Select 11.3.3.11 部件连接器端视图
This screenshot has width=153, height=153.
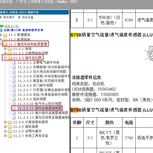click(x=40, y=108)
